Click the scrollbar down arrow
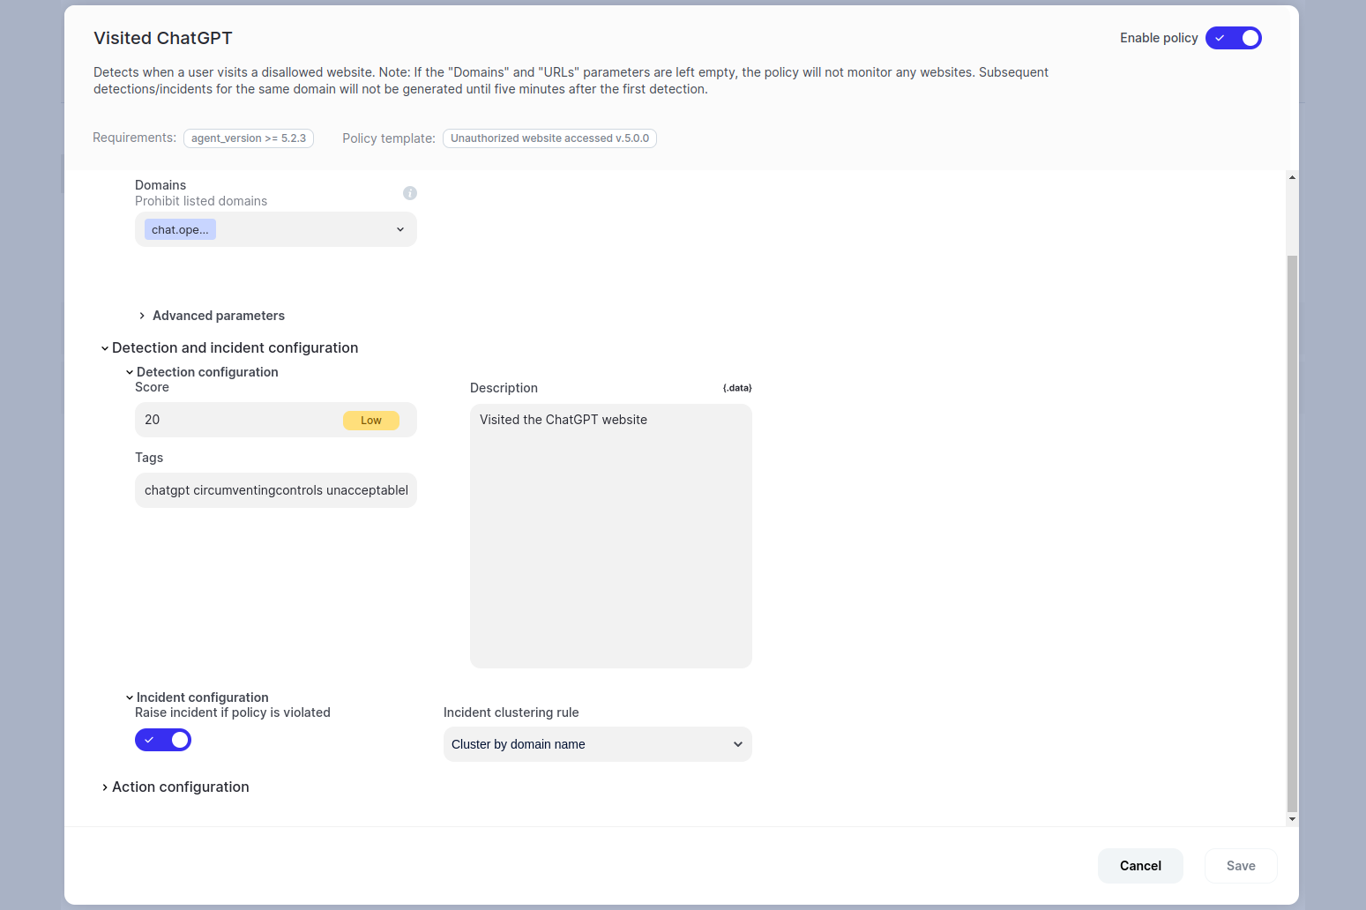This screenshot has width=1366, height=910. 1292,819
